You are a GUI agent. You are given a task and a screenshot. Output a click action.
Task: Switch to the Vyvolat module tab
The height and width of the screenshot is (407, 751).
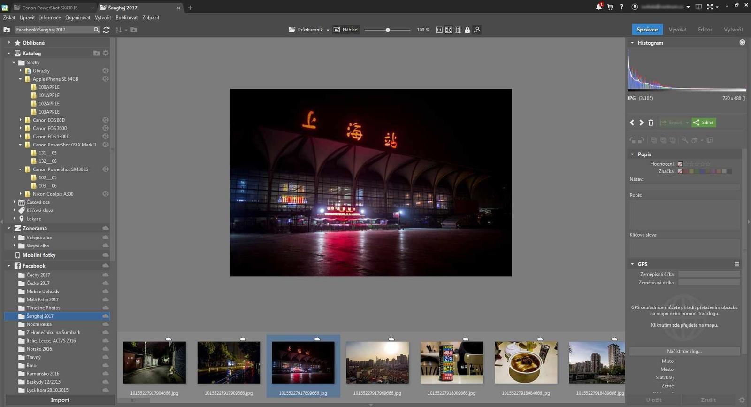coord(677,30)
